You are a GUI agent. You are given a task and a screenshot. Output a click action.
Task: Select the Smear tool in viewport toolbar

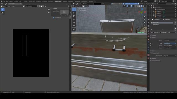point(74,16)
